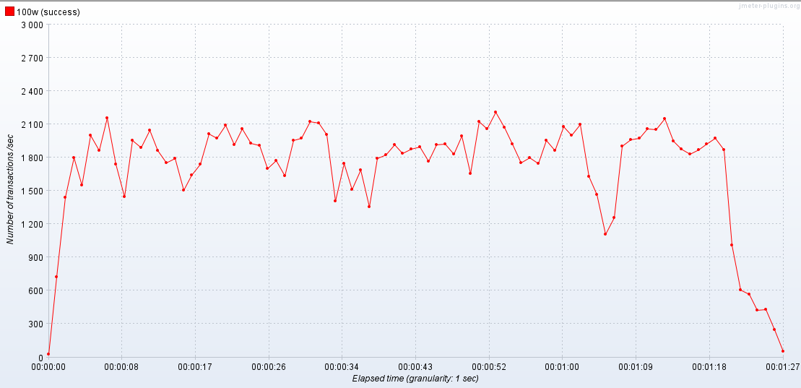The height and width of the screenshot is (388, 801).
Task: Click the y-axis value 2 100
Action: pyautogui.click(x=33, y=124)
